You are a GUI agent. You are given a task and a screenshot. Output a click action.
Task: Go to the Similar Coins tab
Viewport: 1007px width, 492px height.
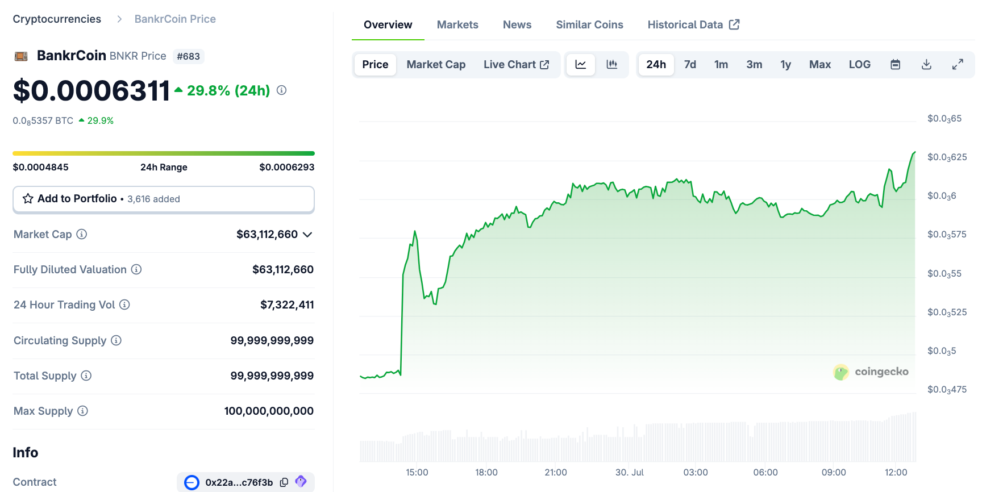pos(589,25)
